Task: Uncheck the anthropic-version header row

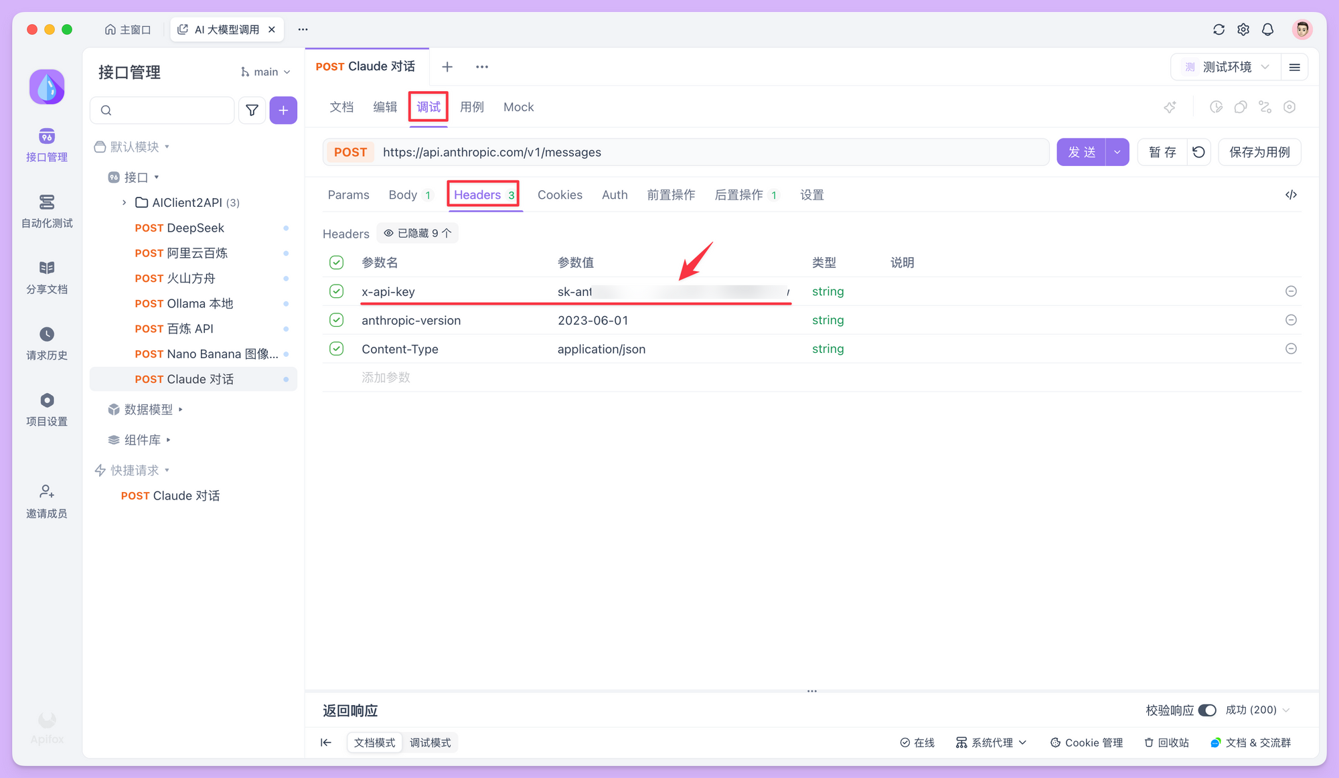Action: (336, 320)
